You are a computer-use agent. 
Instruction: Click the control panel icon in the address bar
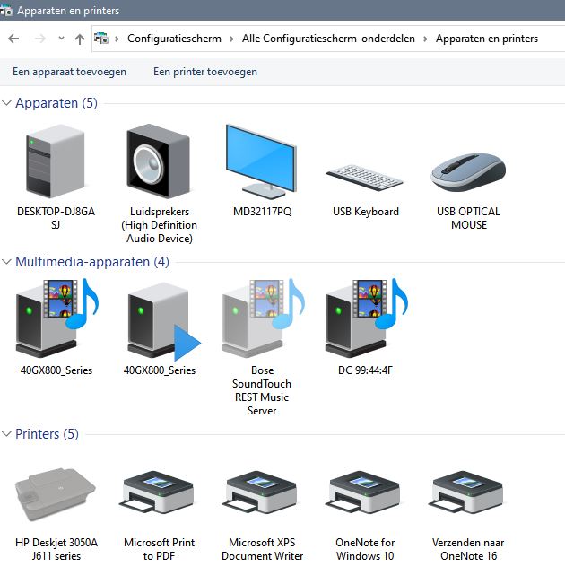pyautogui.click(x=101, y=39)
